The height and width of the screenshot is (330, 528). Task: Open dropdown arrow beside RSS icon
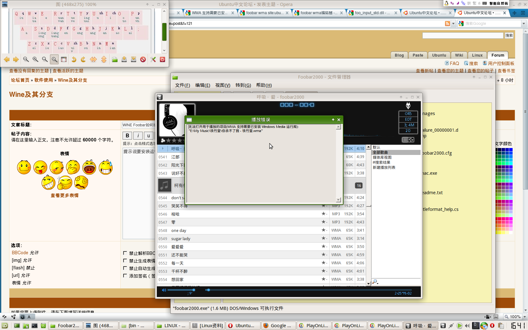453,24
